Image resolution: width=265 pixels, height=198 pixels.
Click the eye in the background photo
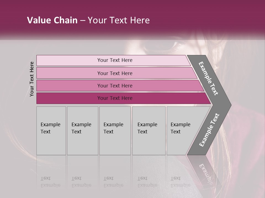168,44
